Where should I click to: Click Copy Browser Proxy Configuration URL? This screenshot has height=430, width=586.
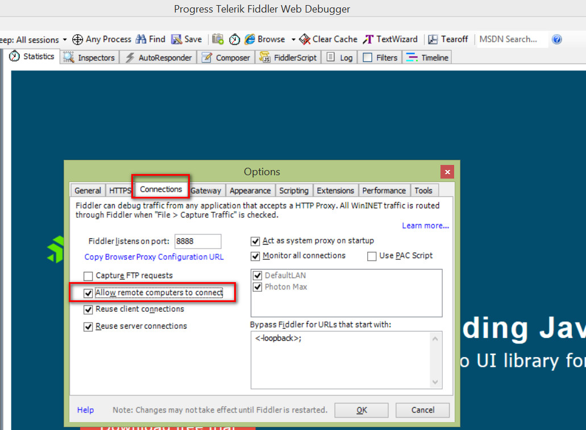click(154, 257)
